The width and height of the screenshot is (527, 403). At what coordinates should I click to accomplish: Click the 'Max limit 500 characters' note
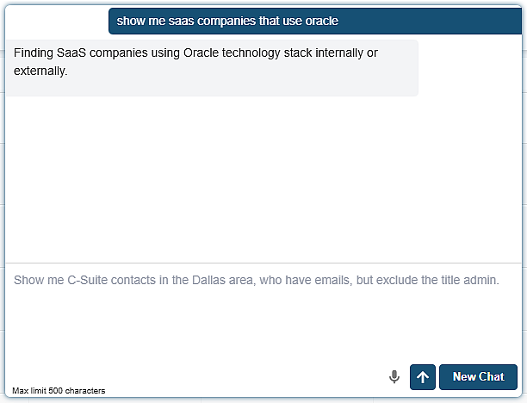pos(59,391)
